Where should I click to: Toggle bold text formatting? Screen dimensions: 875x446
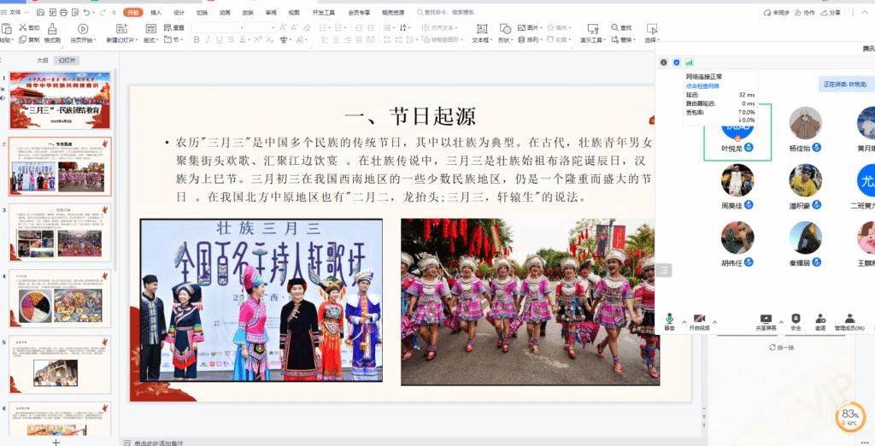click(x=196, y=40)
